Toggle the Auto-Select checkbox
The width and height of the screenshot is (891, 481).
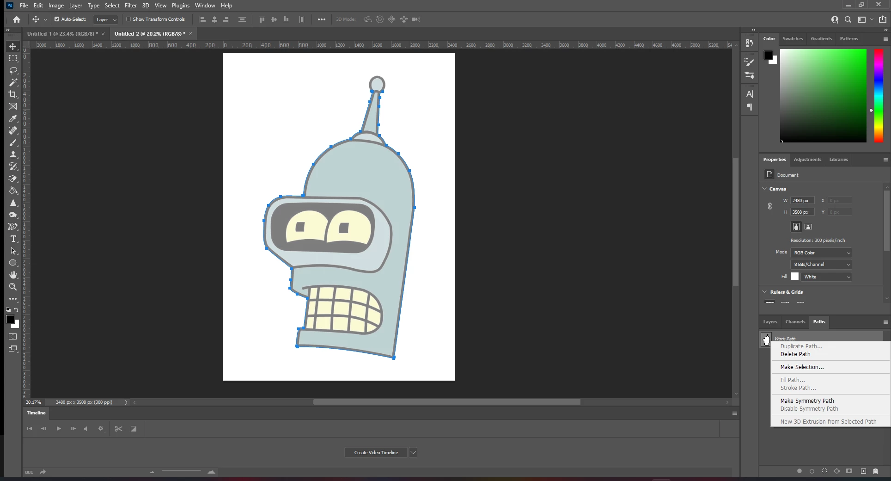click(x=57, y=19)
